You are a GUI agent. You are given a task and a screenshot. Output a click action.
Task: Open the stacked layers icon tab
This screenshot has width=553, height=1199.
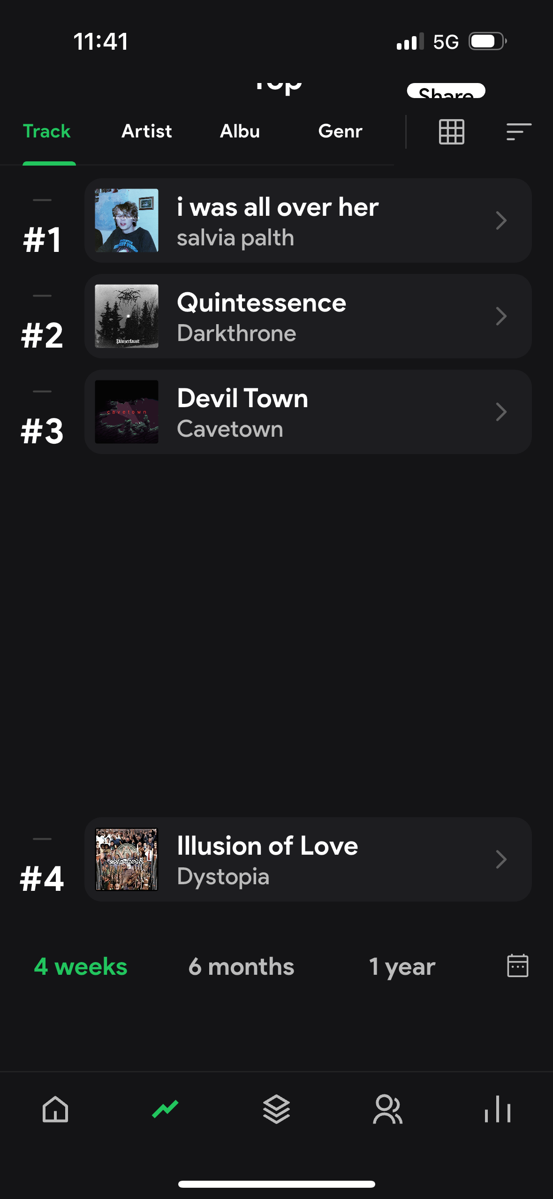276,1109
